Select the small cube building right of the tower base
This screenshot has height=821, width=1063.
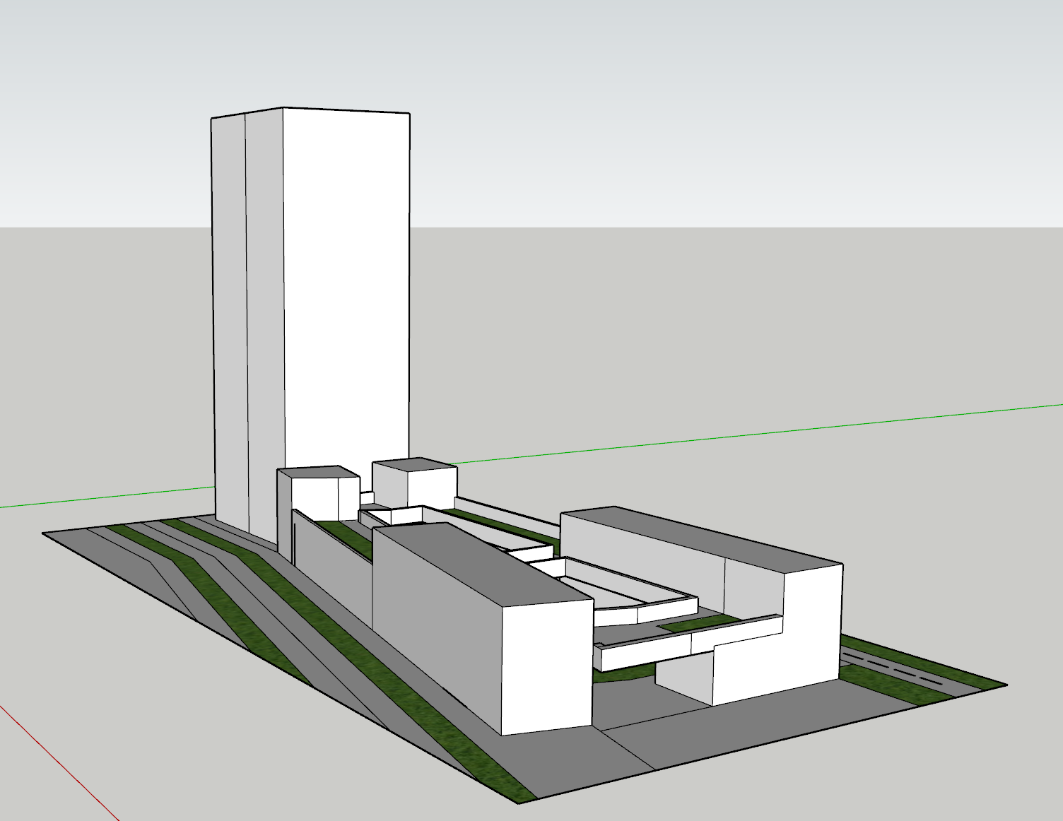click(414, 483)
